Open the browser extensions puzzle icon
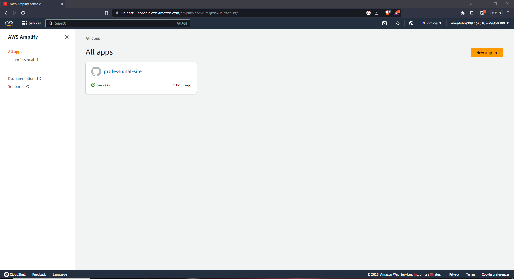Viewport: 514px width, 279px height. tap(463, 13)
